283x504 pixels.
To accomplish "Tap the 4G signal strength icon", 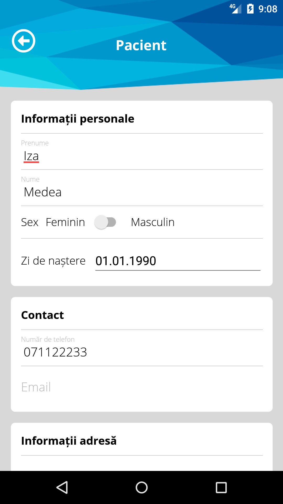I will pyautogui.click(x=235, y=8).
